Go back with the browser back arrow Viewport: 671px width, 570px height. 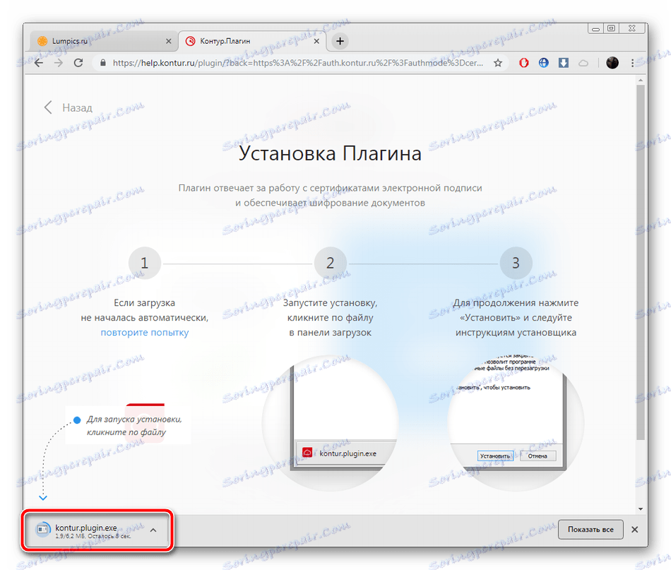point(39,63)
